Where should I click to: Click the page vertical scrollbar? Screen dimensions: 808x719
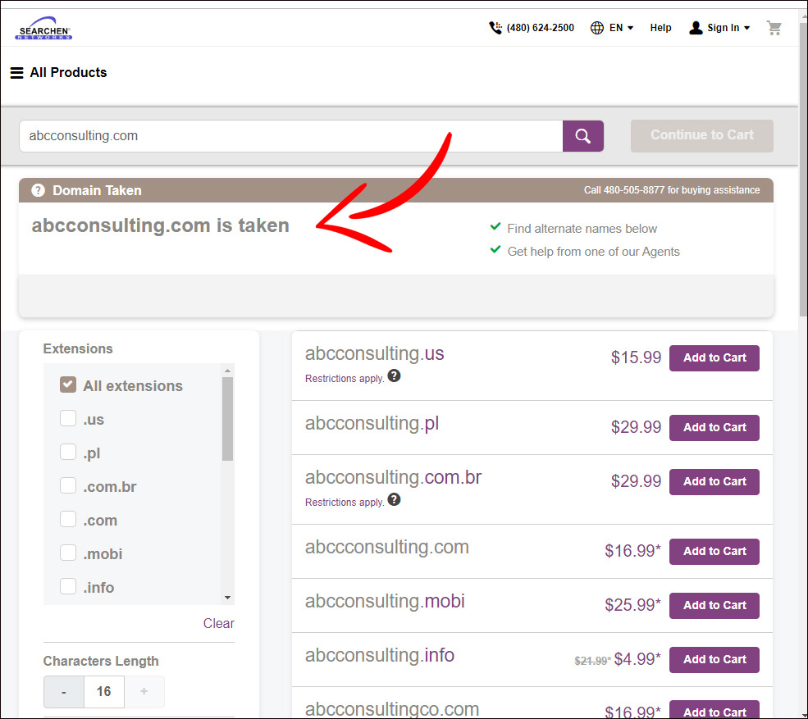tap(803, 170)
